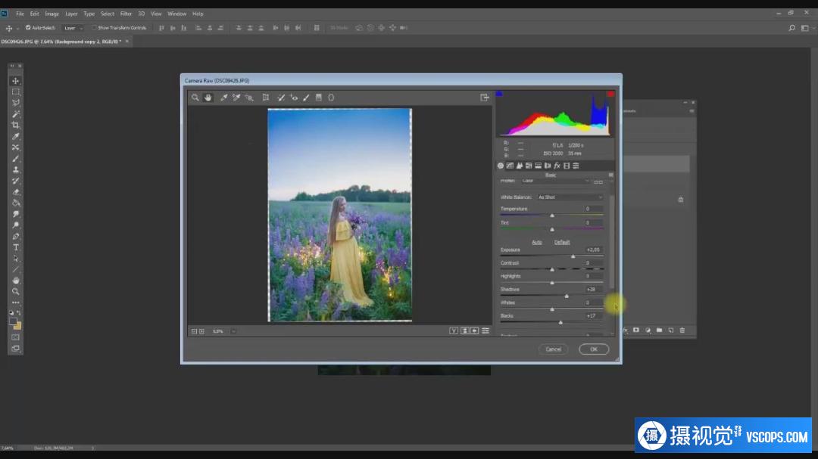The width and height of the screenshot is (818, 459).
Task: Select the Rectangular Marquee tool
Action: (16, 91)
